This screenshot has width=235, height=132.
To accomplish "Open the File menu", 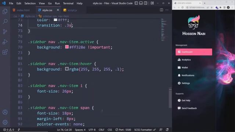I will (11, 3).
